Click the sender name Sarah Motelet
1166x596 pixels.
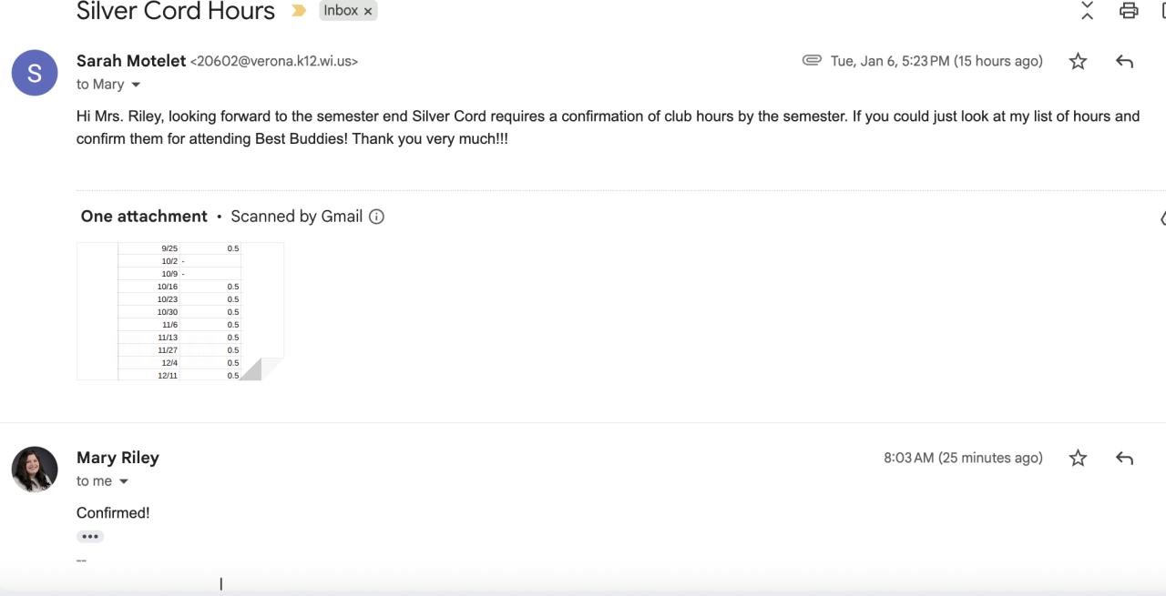tap(130, 61)
